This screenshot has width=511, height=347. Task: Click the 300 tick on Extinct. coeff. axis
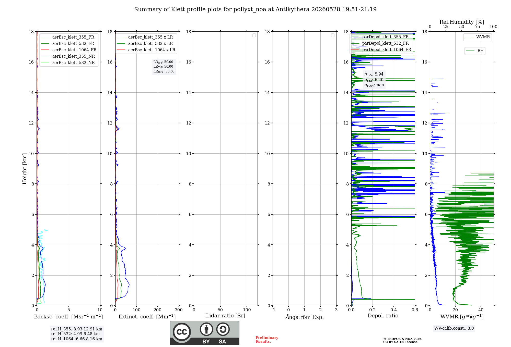179,310
